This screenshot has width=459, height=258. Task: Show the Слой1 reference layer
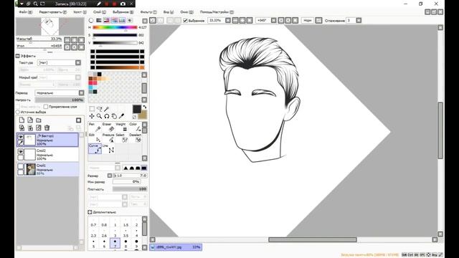21,166
